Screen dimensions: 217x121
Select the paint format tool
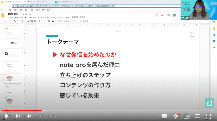(x=18, y=21)
